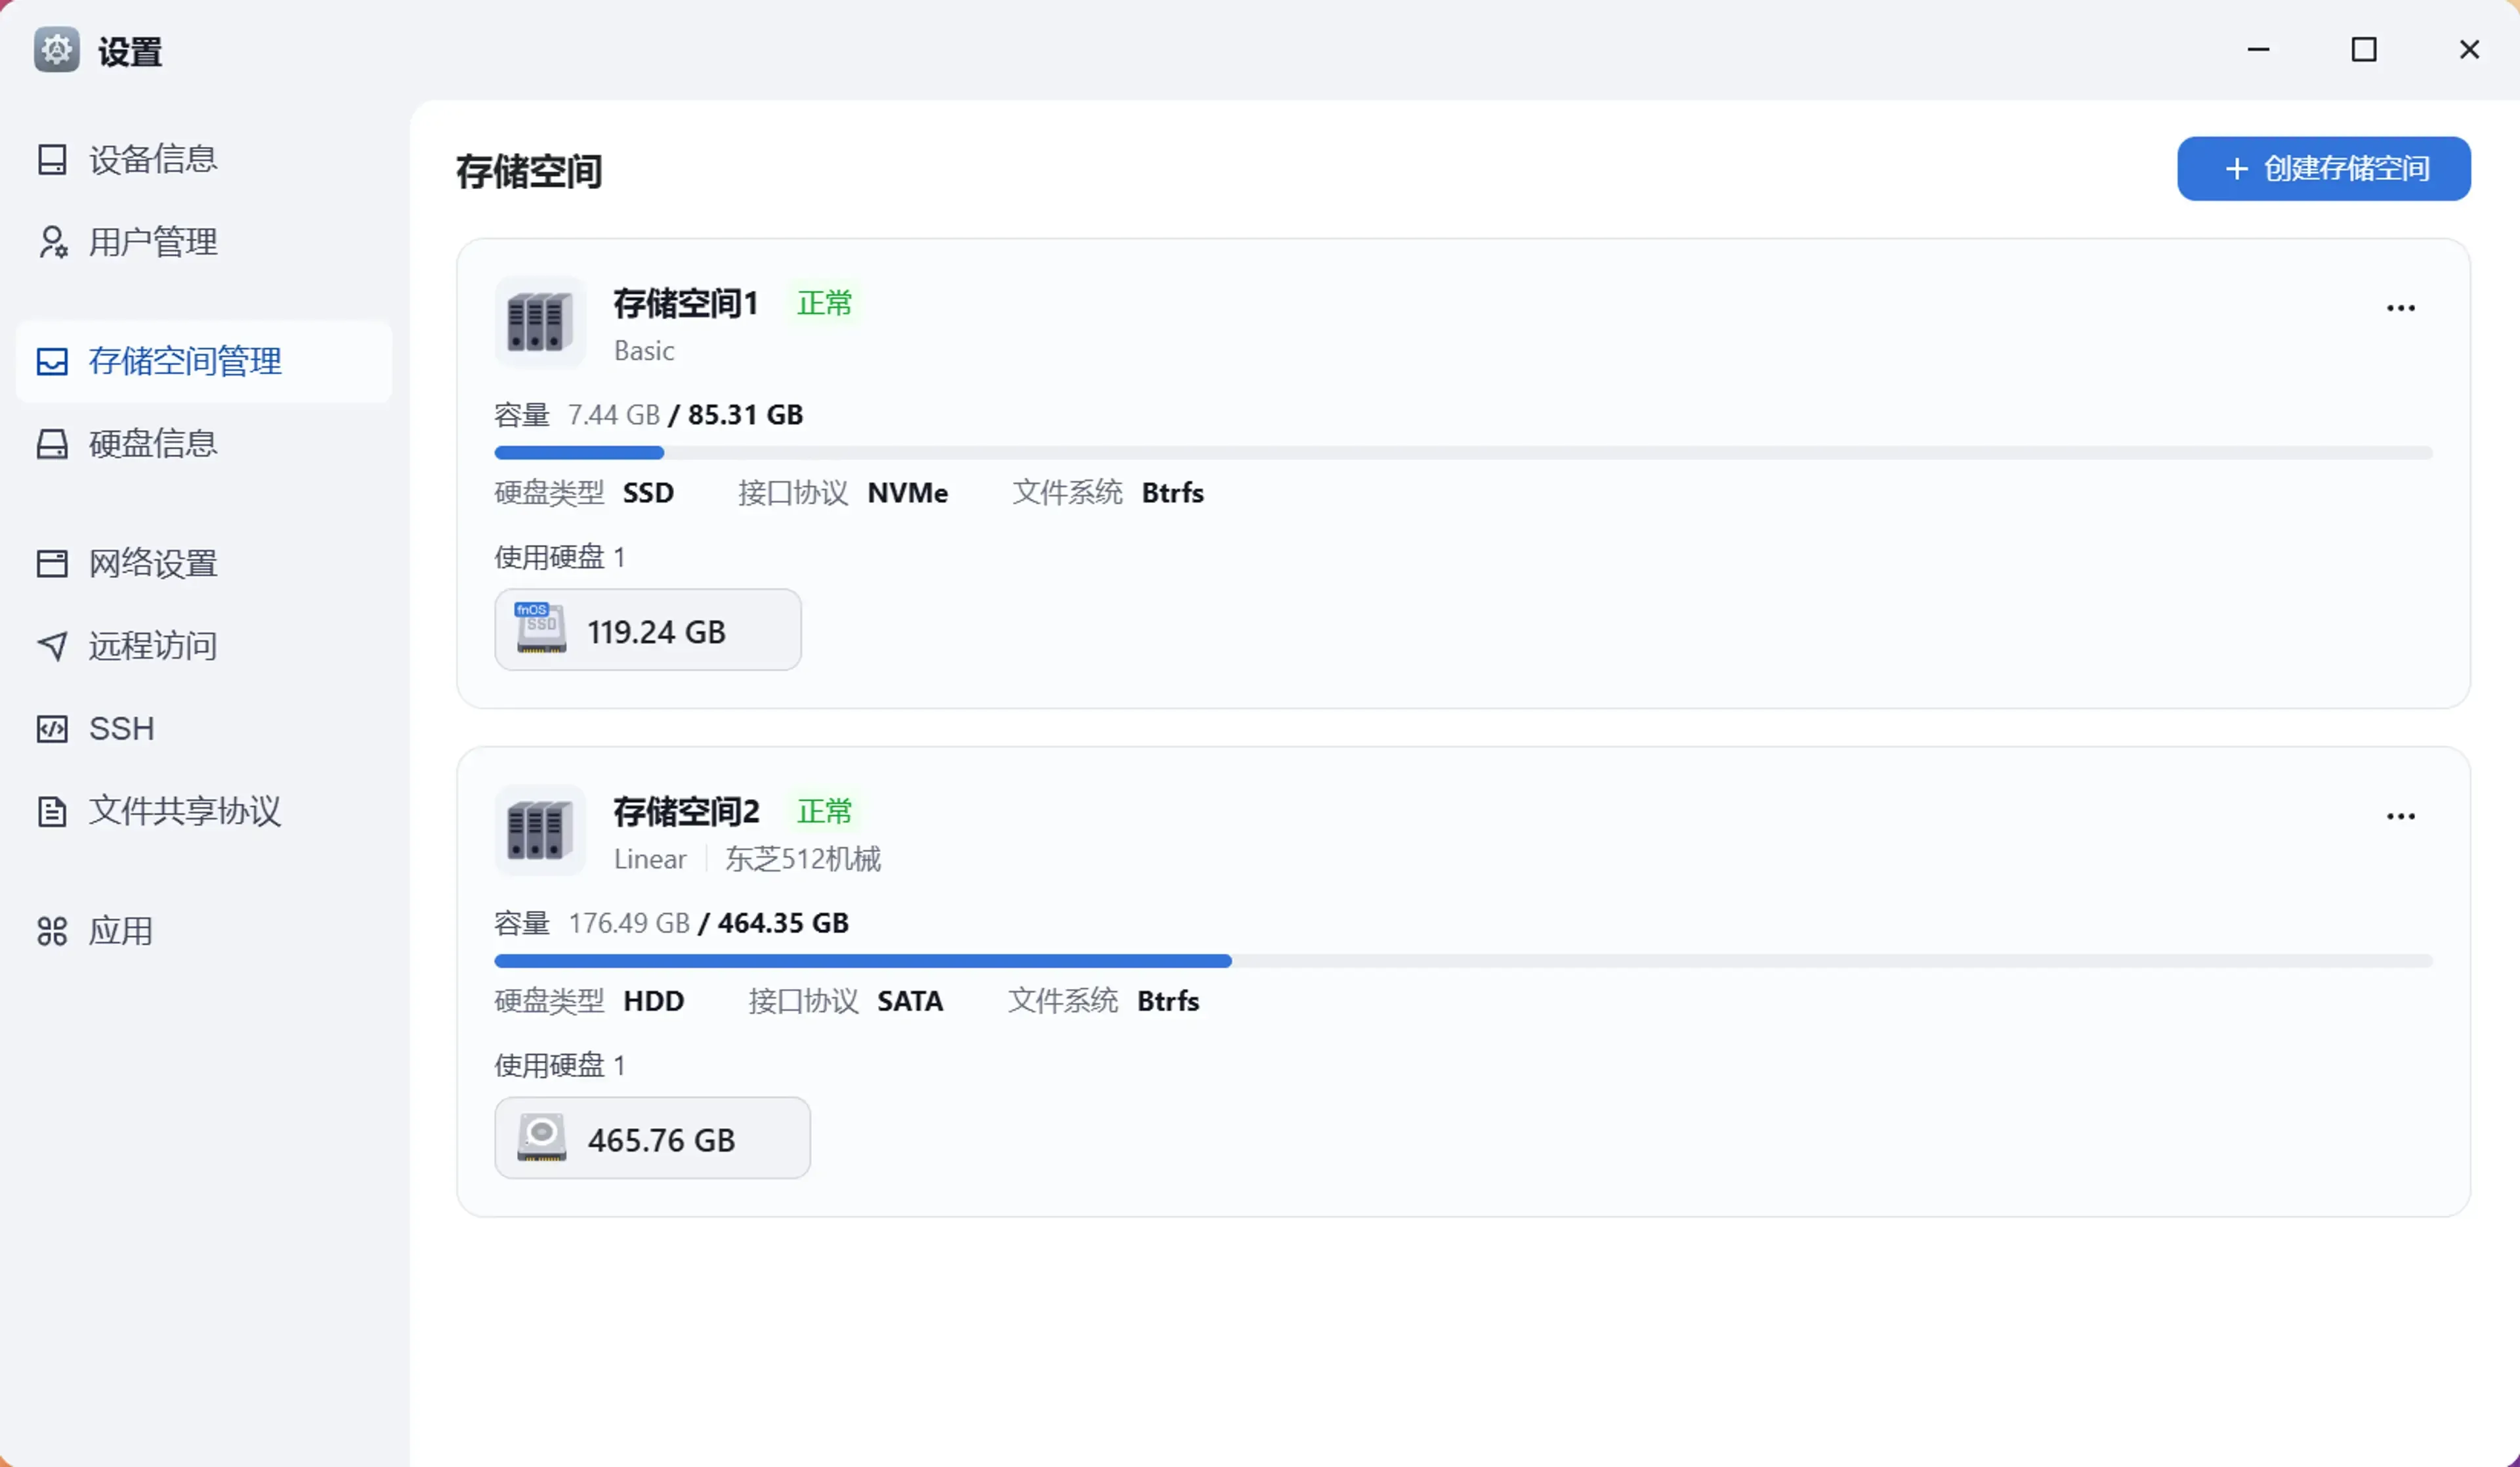The image size is (2520, 1467).
Task: Click the 硬盘信息 disk icon
Action: [x=52, y=445]
